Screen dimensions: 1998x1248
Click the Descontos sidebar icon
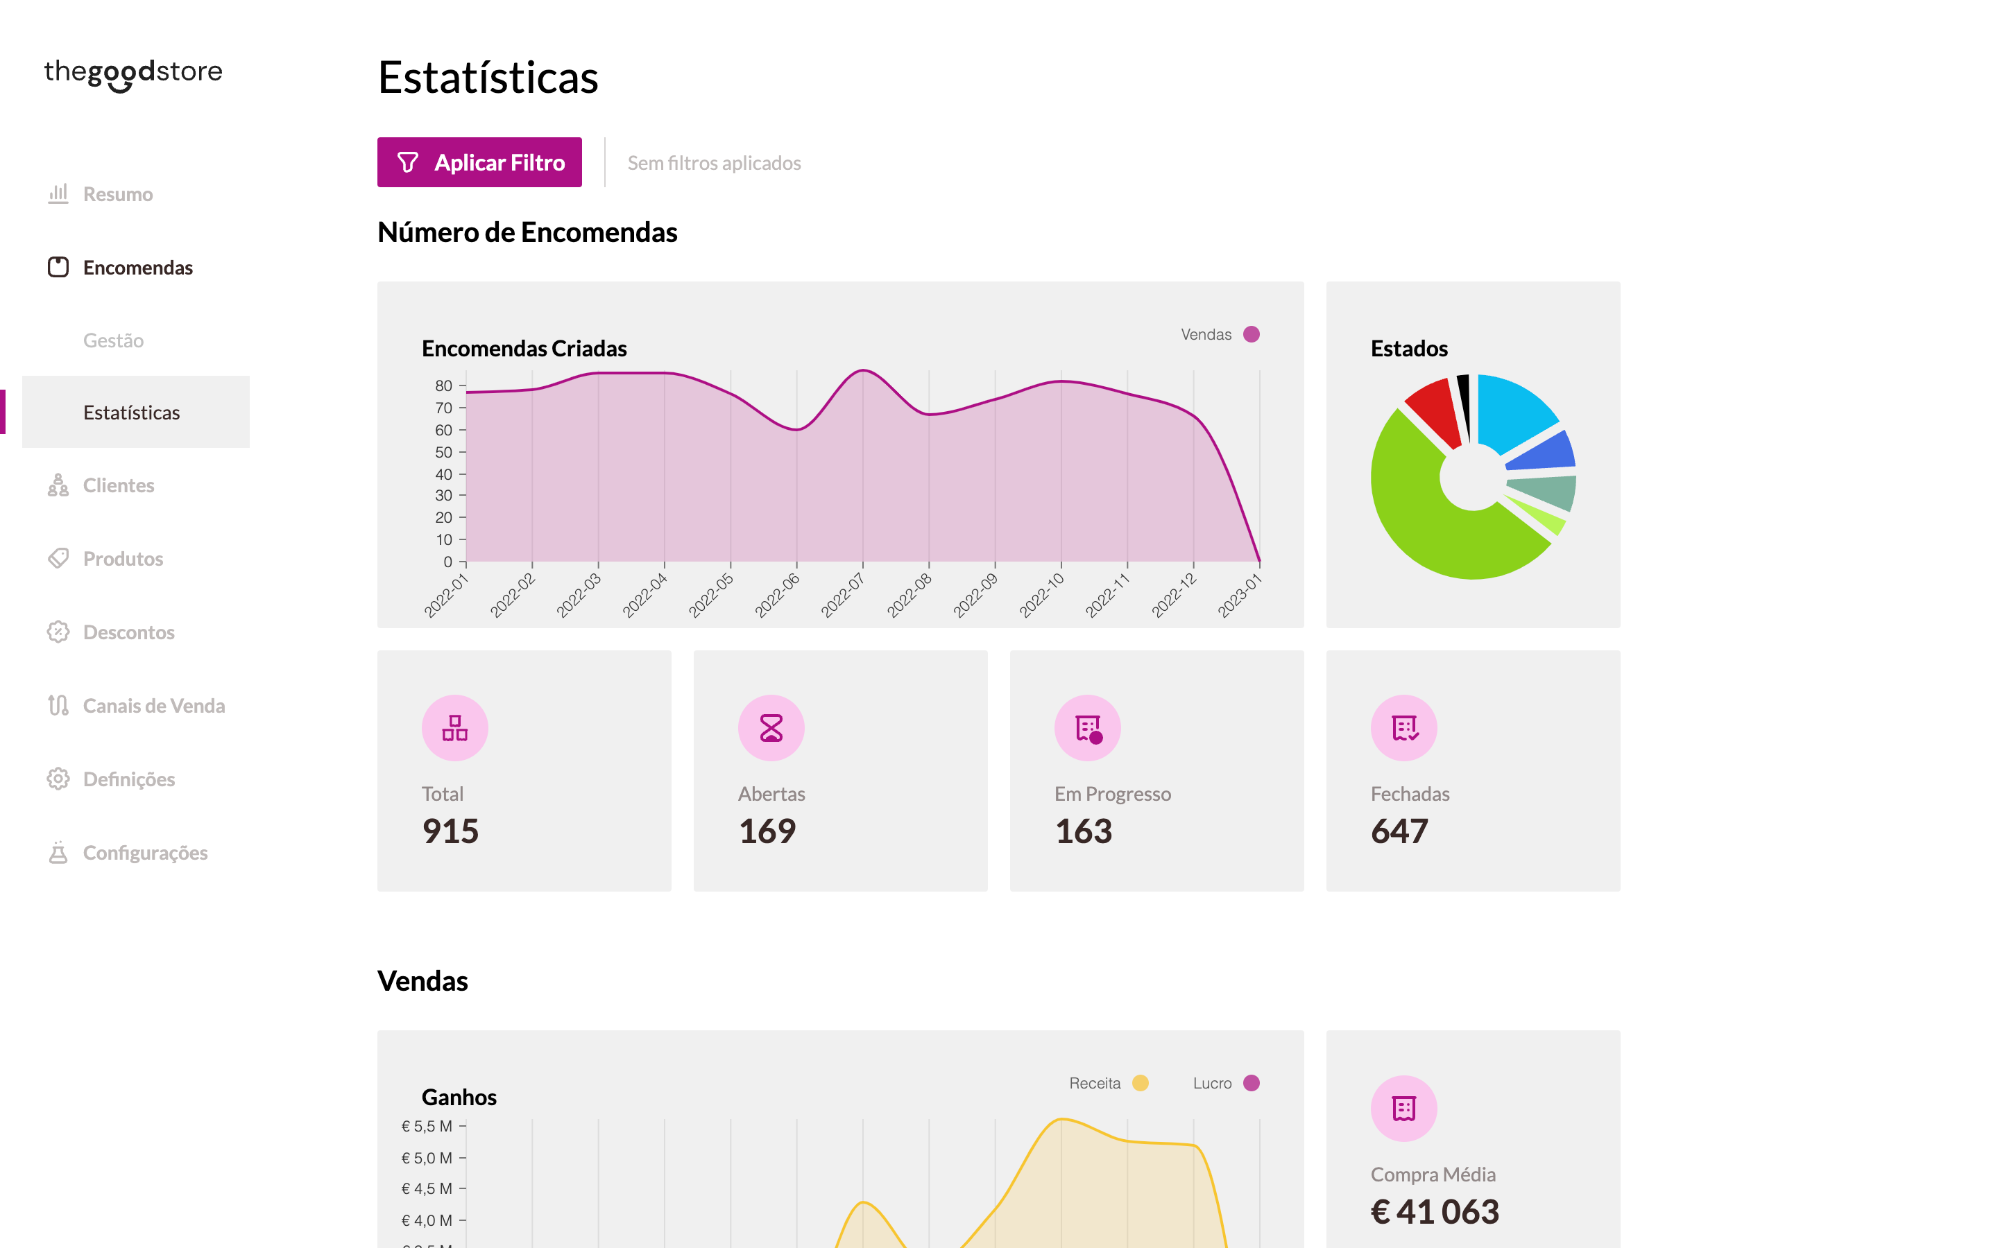coord(58,631)
